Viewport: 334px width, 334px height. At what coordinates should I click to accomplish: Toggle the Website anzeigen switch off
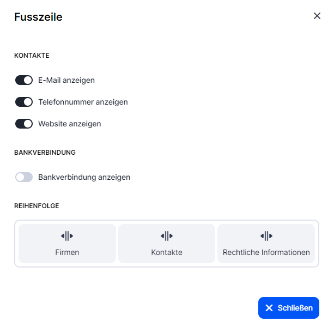24,124
